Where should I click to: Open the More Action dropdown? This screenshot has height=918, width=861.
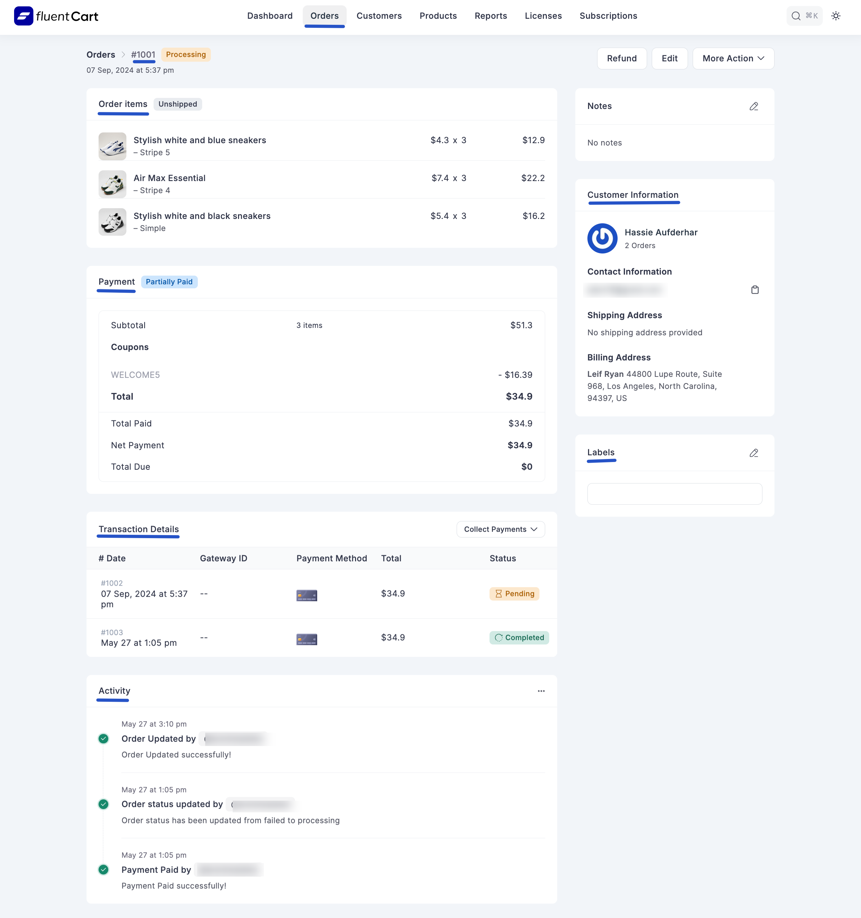pyautogui.click(x=733, y=58)
